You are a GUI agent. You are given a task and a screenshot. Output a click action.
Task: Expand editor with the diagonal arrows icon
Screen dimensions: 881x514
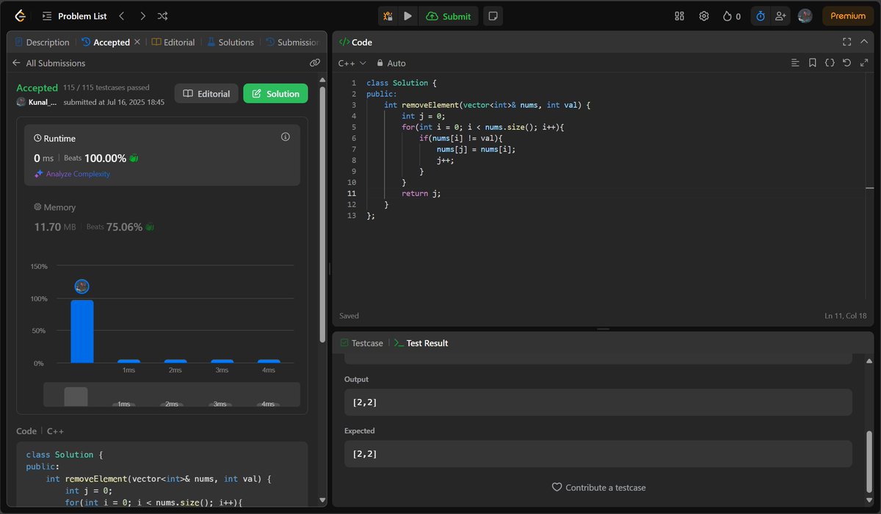pos(864,63)
